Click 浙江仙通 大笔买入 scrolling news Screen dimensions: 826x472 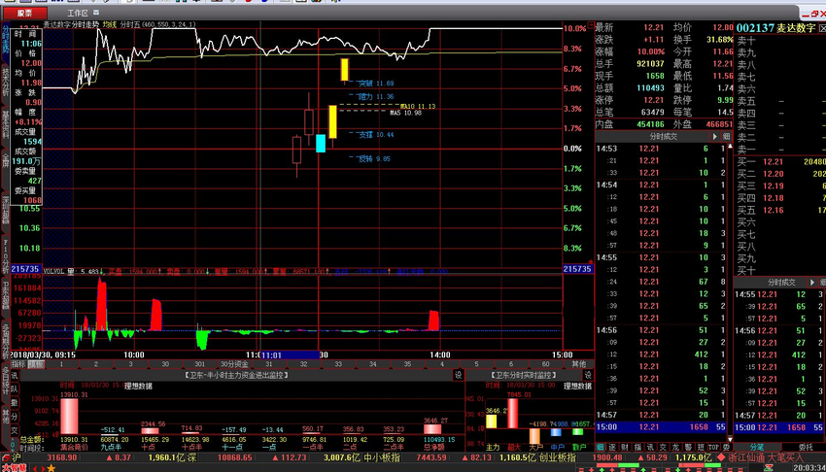point(767,457)
